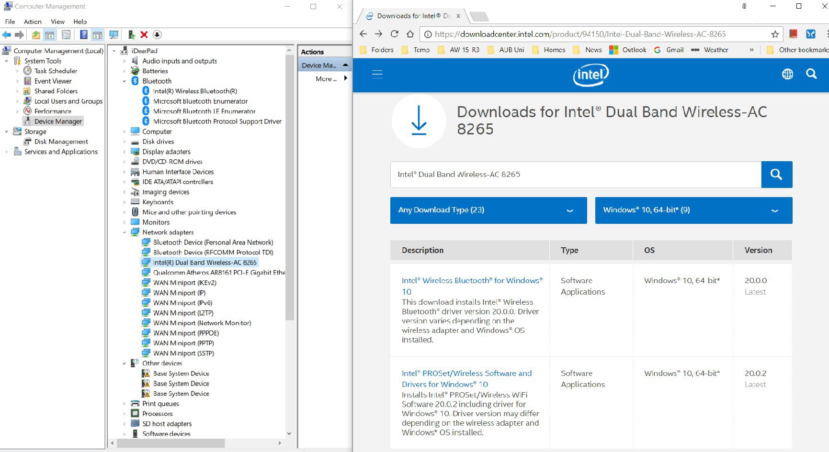829x452 pixels.
Task: Select Intel(R) Dual Band Wireless-AC 8265 adapter
Action: 204,262
